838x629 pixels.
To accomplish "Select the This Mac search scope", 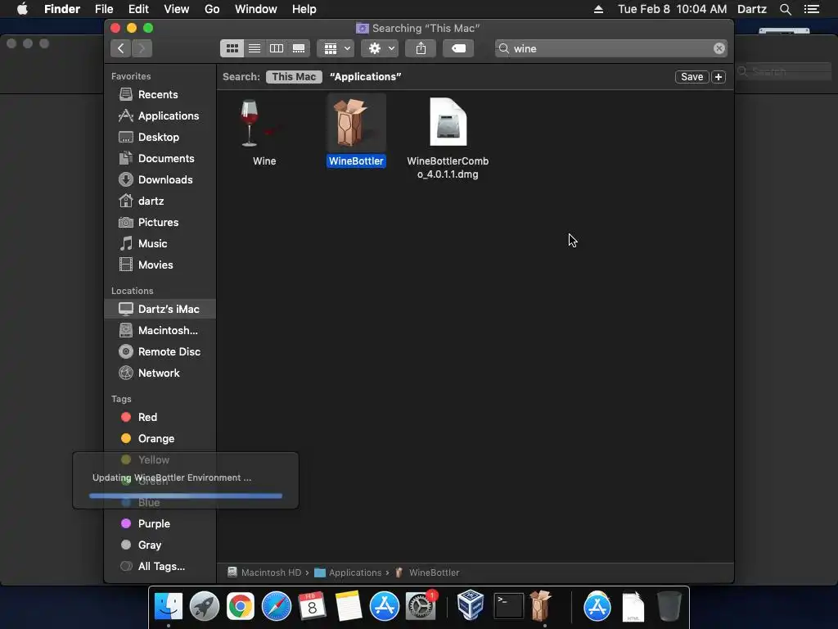I will pos(294,77).
